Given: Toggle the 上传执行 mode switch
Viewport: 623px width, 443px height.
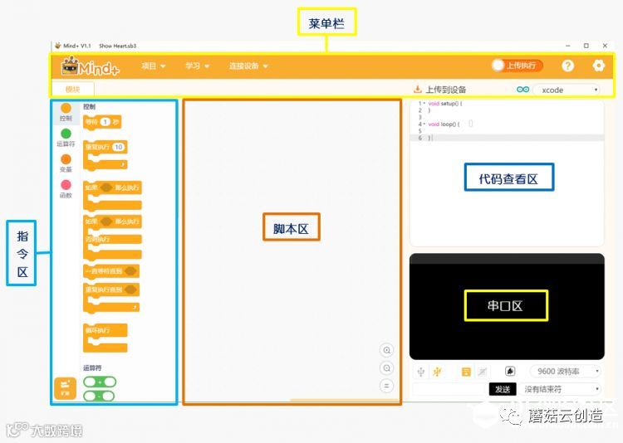Looking at the screenshot, I should coord(518,66).
